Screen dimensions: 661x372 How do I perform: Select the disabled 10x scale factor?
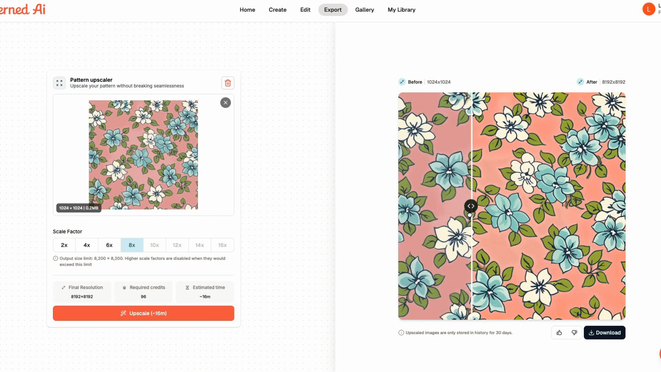(x=155, y=245)
